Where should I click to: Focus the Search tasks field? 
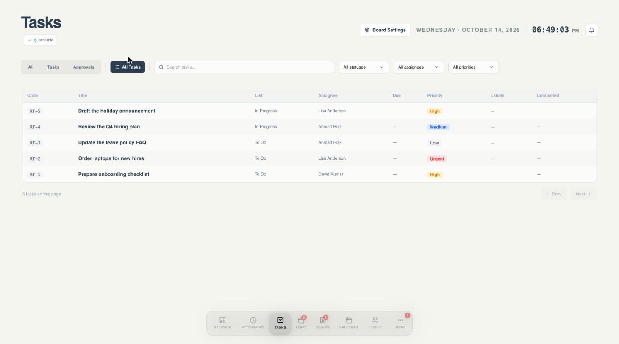pos(244,67)
